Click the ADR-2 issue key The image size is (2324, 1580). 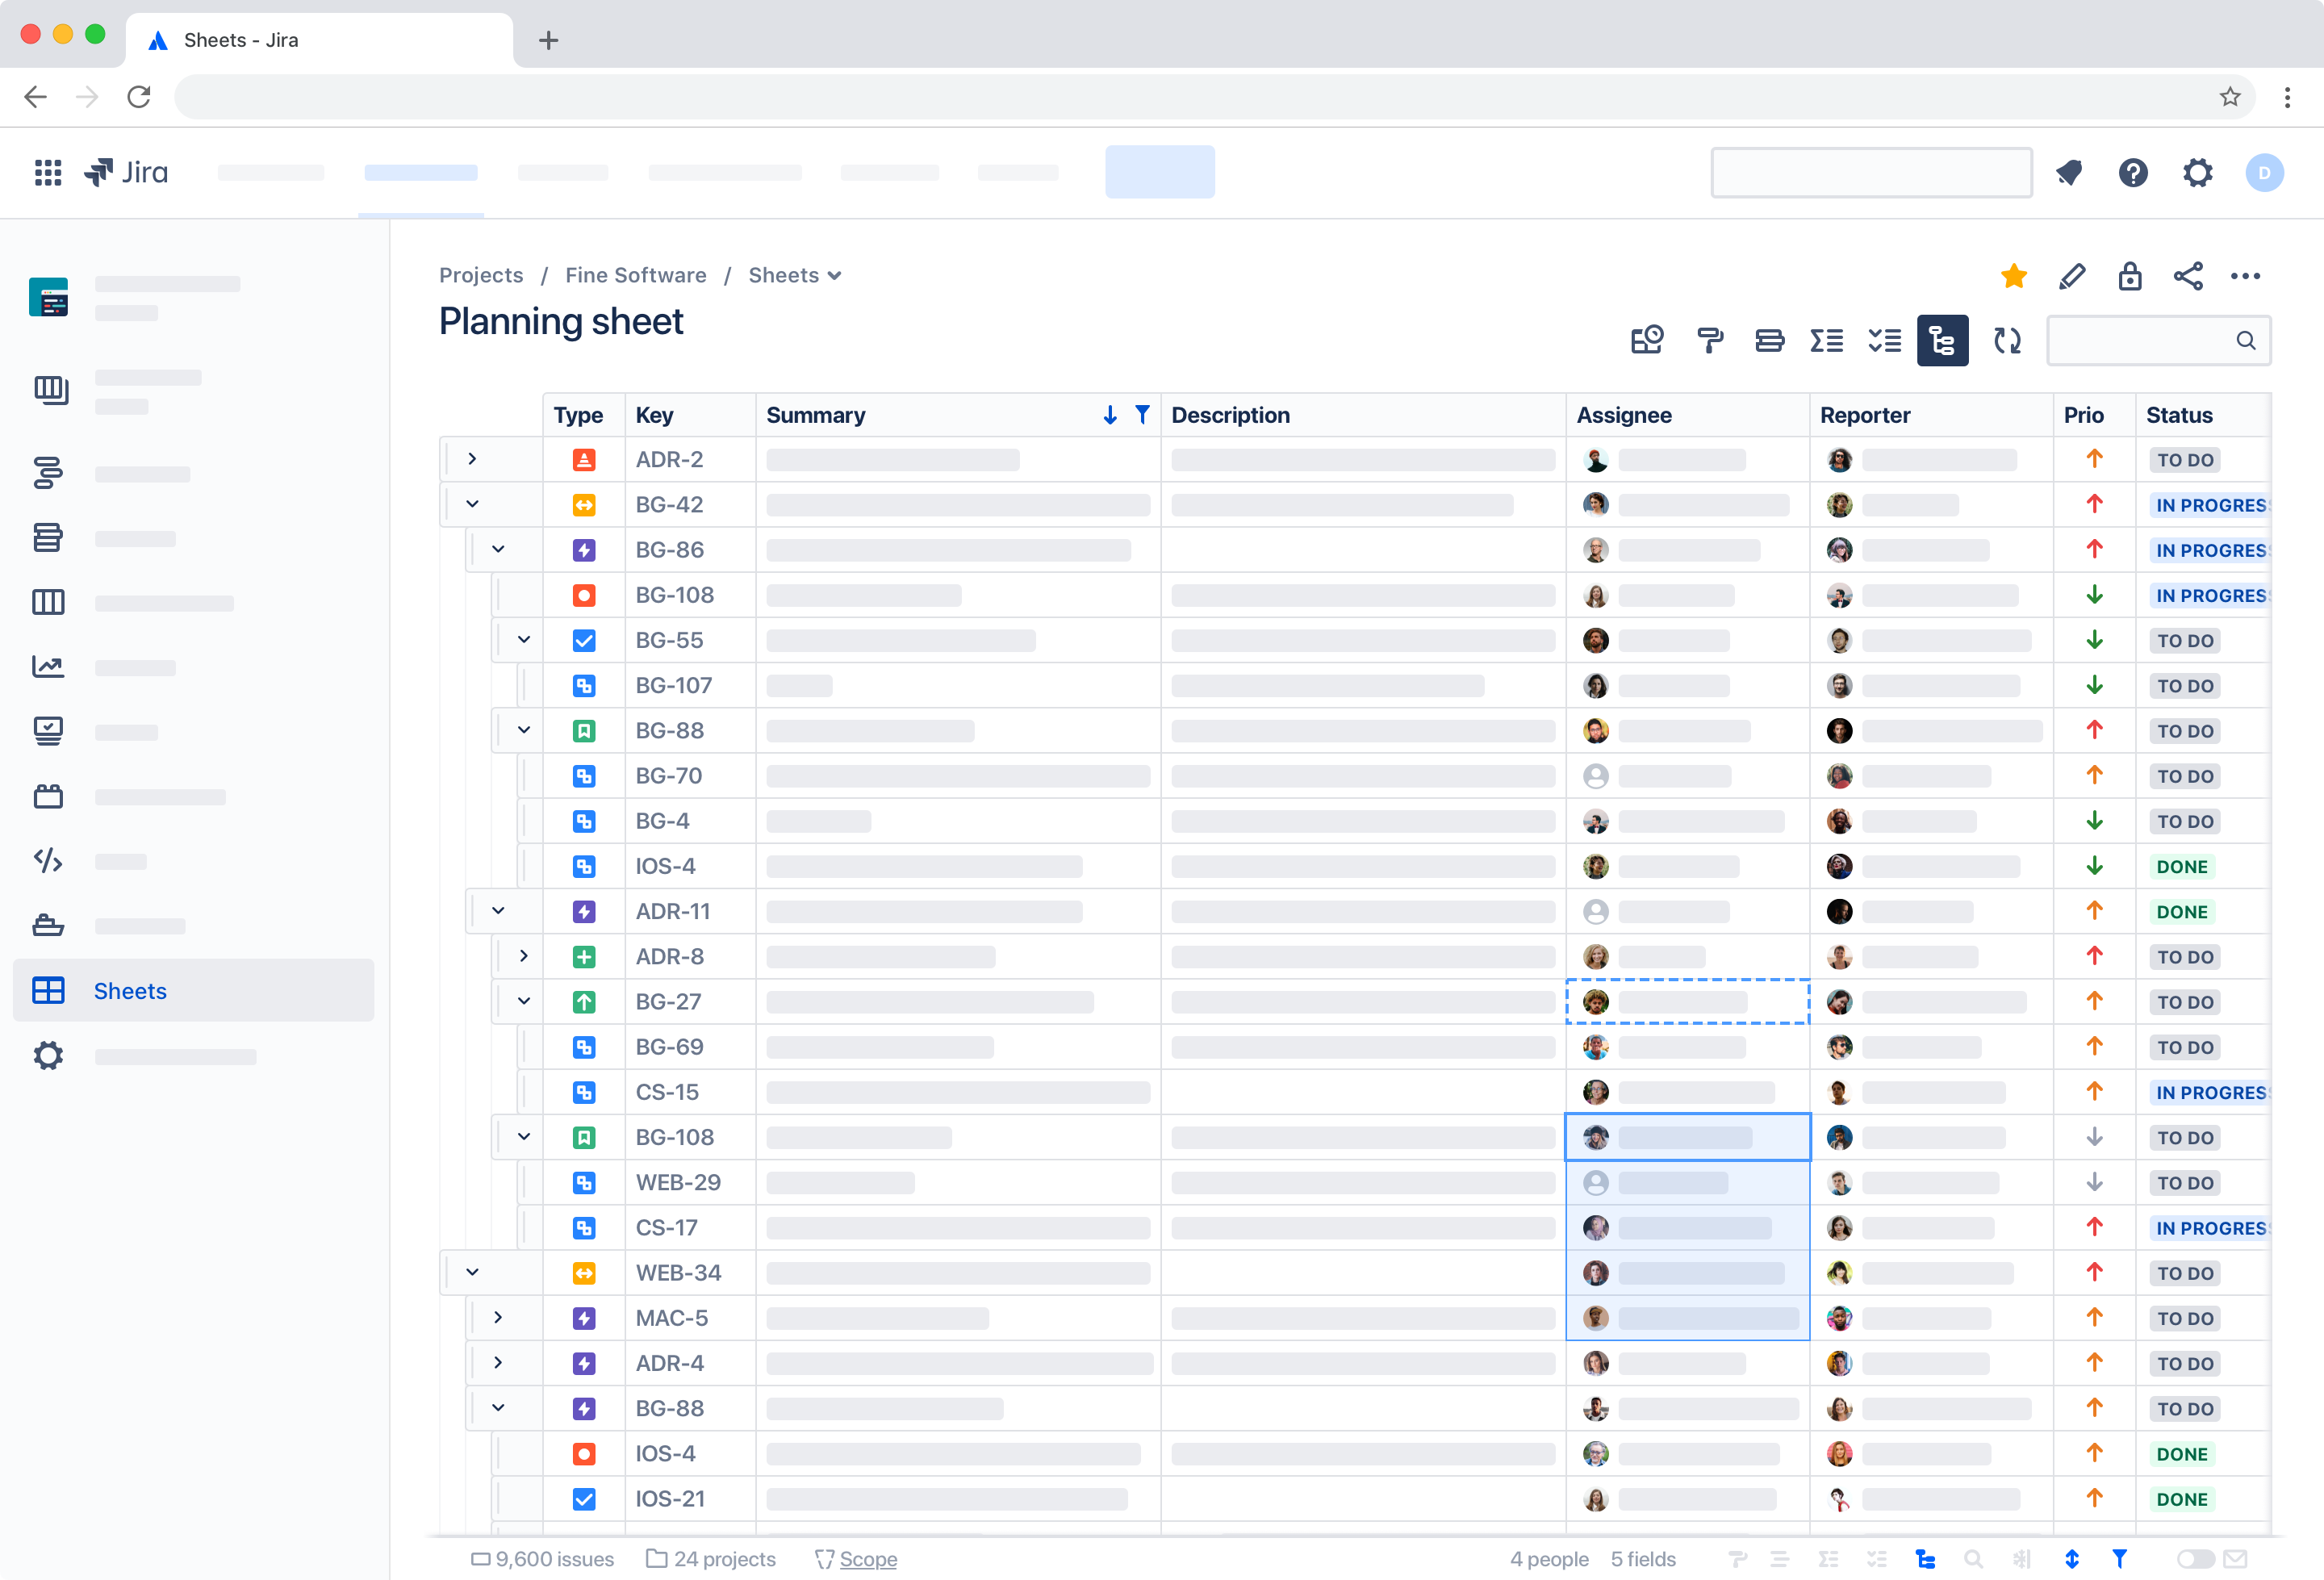click(x=669, y=459)
